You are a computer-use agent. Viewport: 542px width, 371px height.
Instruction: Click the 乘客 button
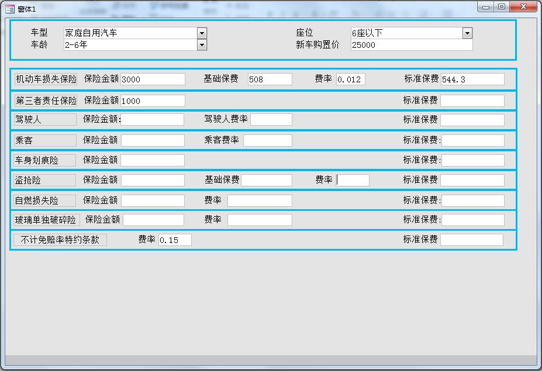pyautogui.click(x=45, y=140)
